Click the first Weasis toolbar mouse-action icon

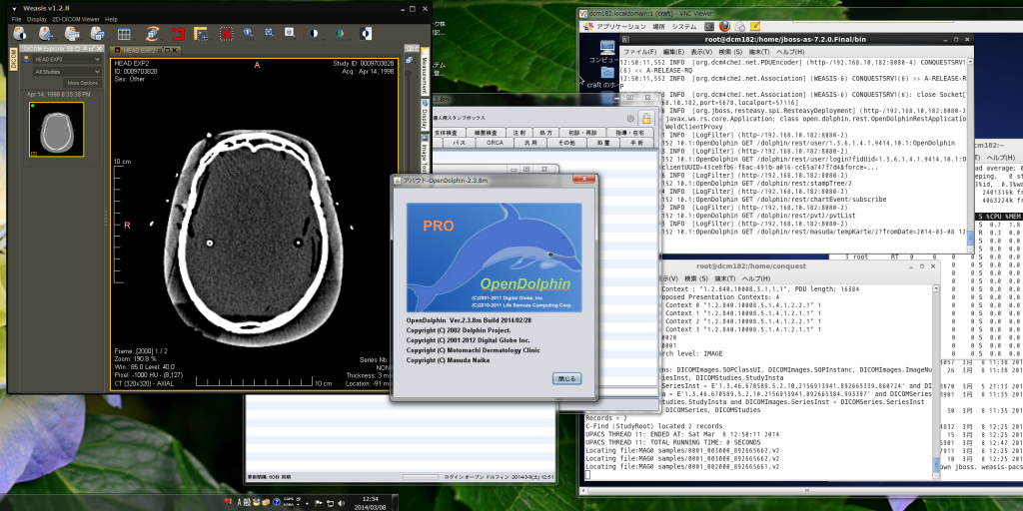click(x=20, y=33)
